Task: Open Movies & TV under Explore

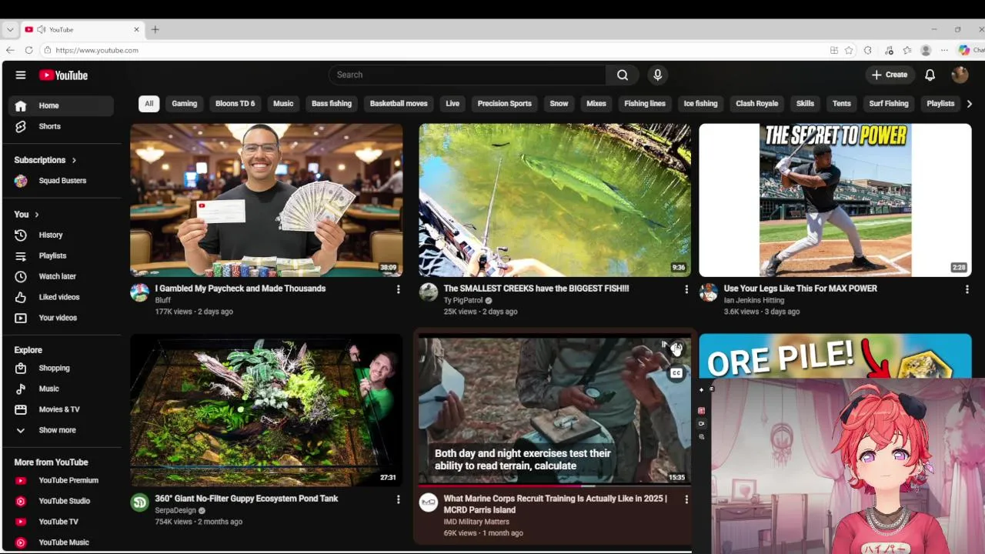Action: click(62, 409)
